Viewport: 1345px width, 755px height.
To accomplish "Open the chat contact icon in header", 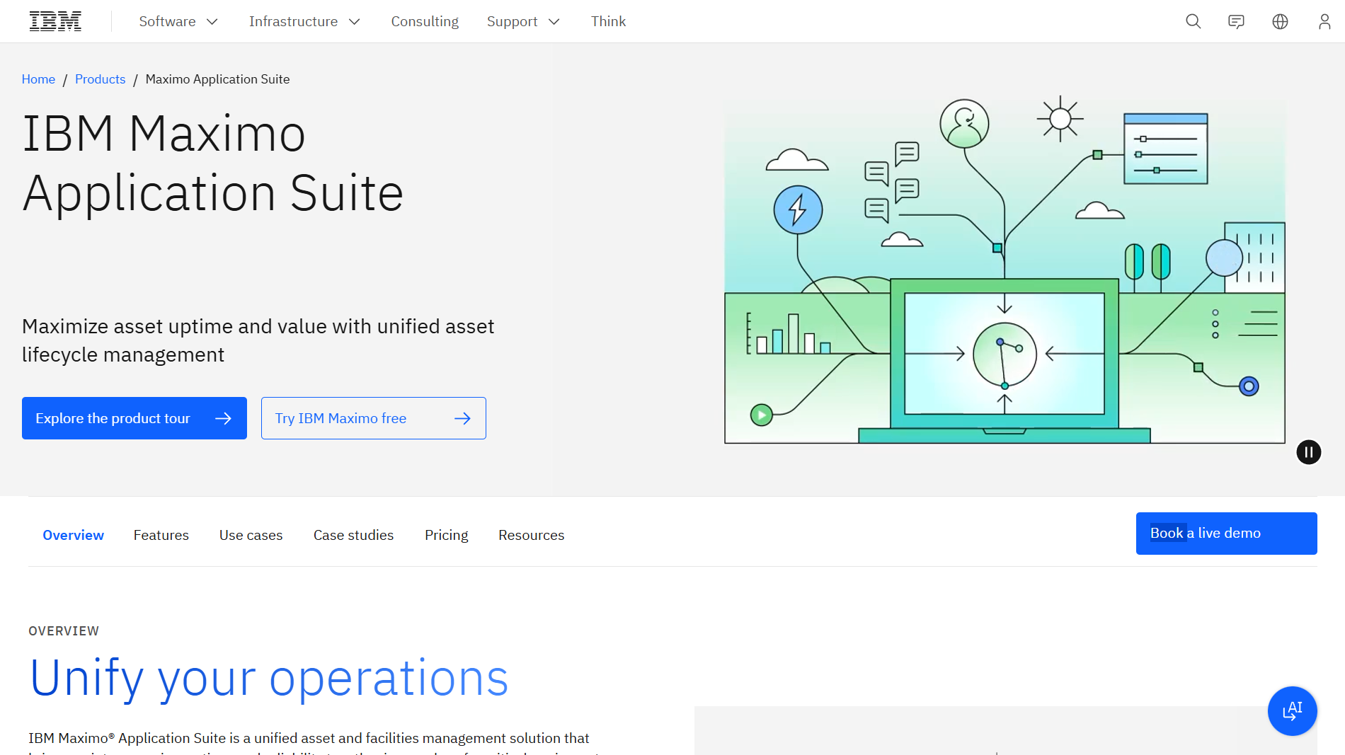I will click(1236, 21).
